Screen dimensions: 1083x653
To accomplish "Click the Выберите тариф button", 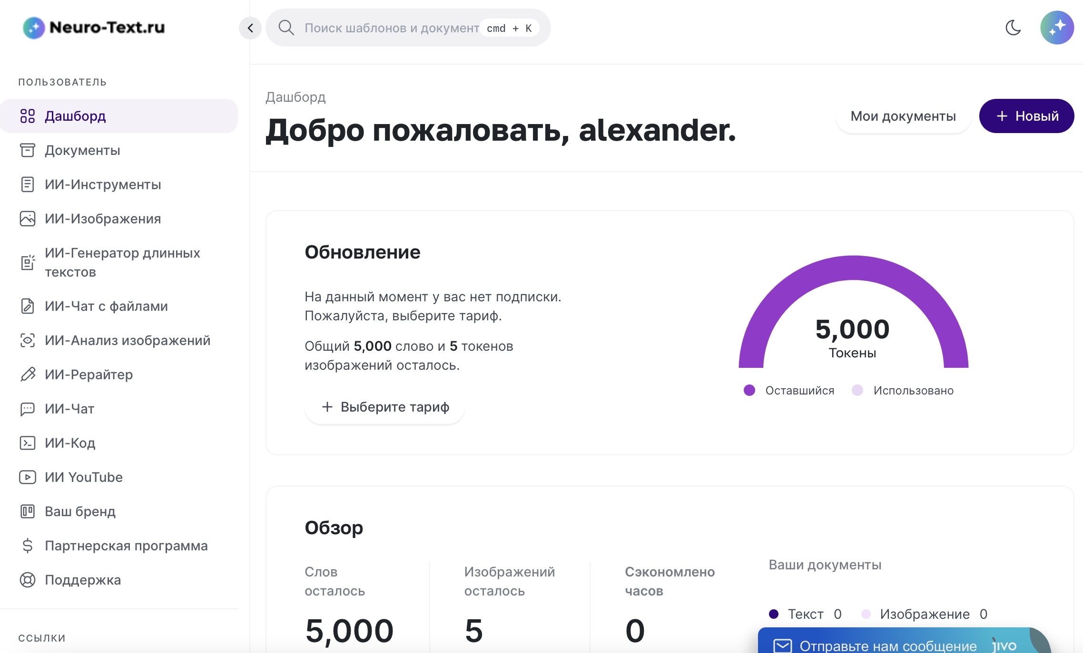I will (384, 407).
